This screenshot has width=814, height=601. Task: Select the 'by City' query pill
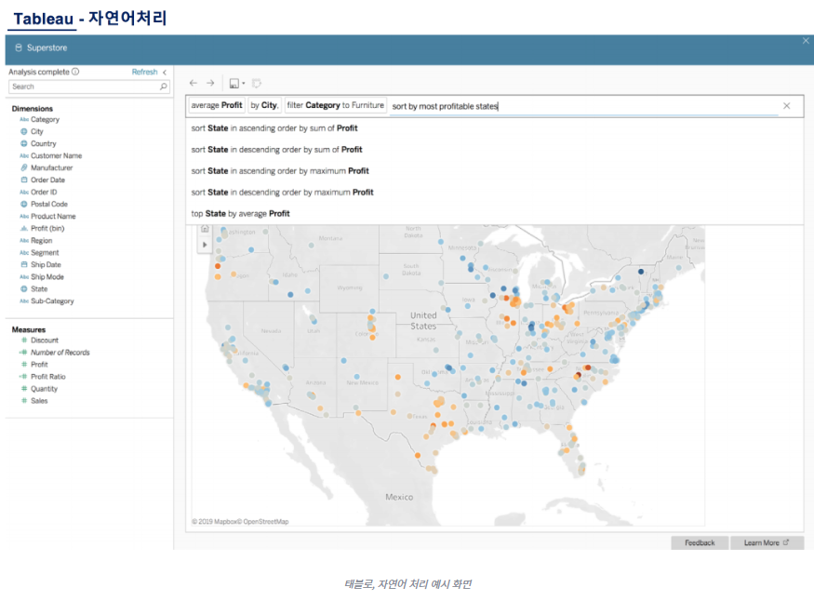[x=265, y=105]
